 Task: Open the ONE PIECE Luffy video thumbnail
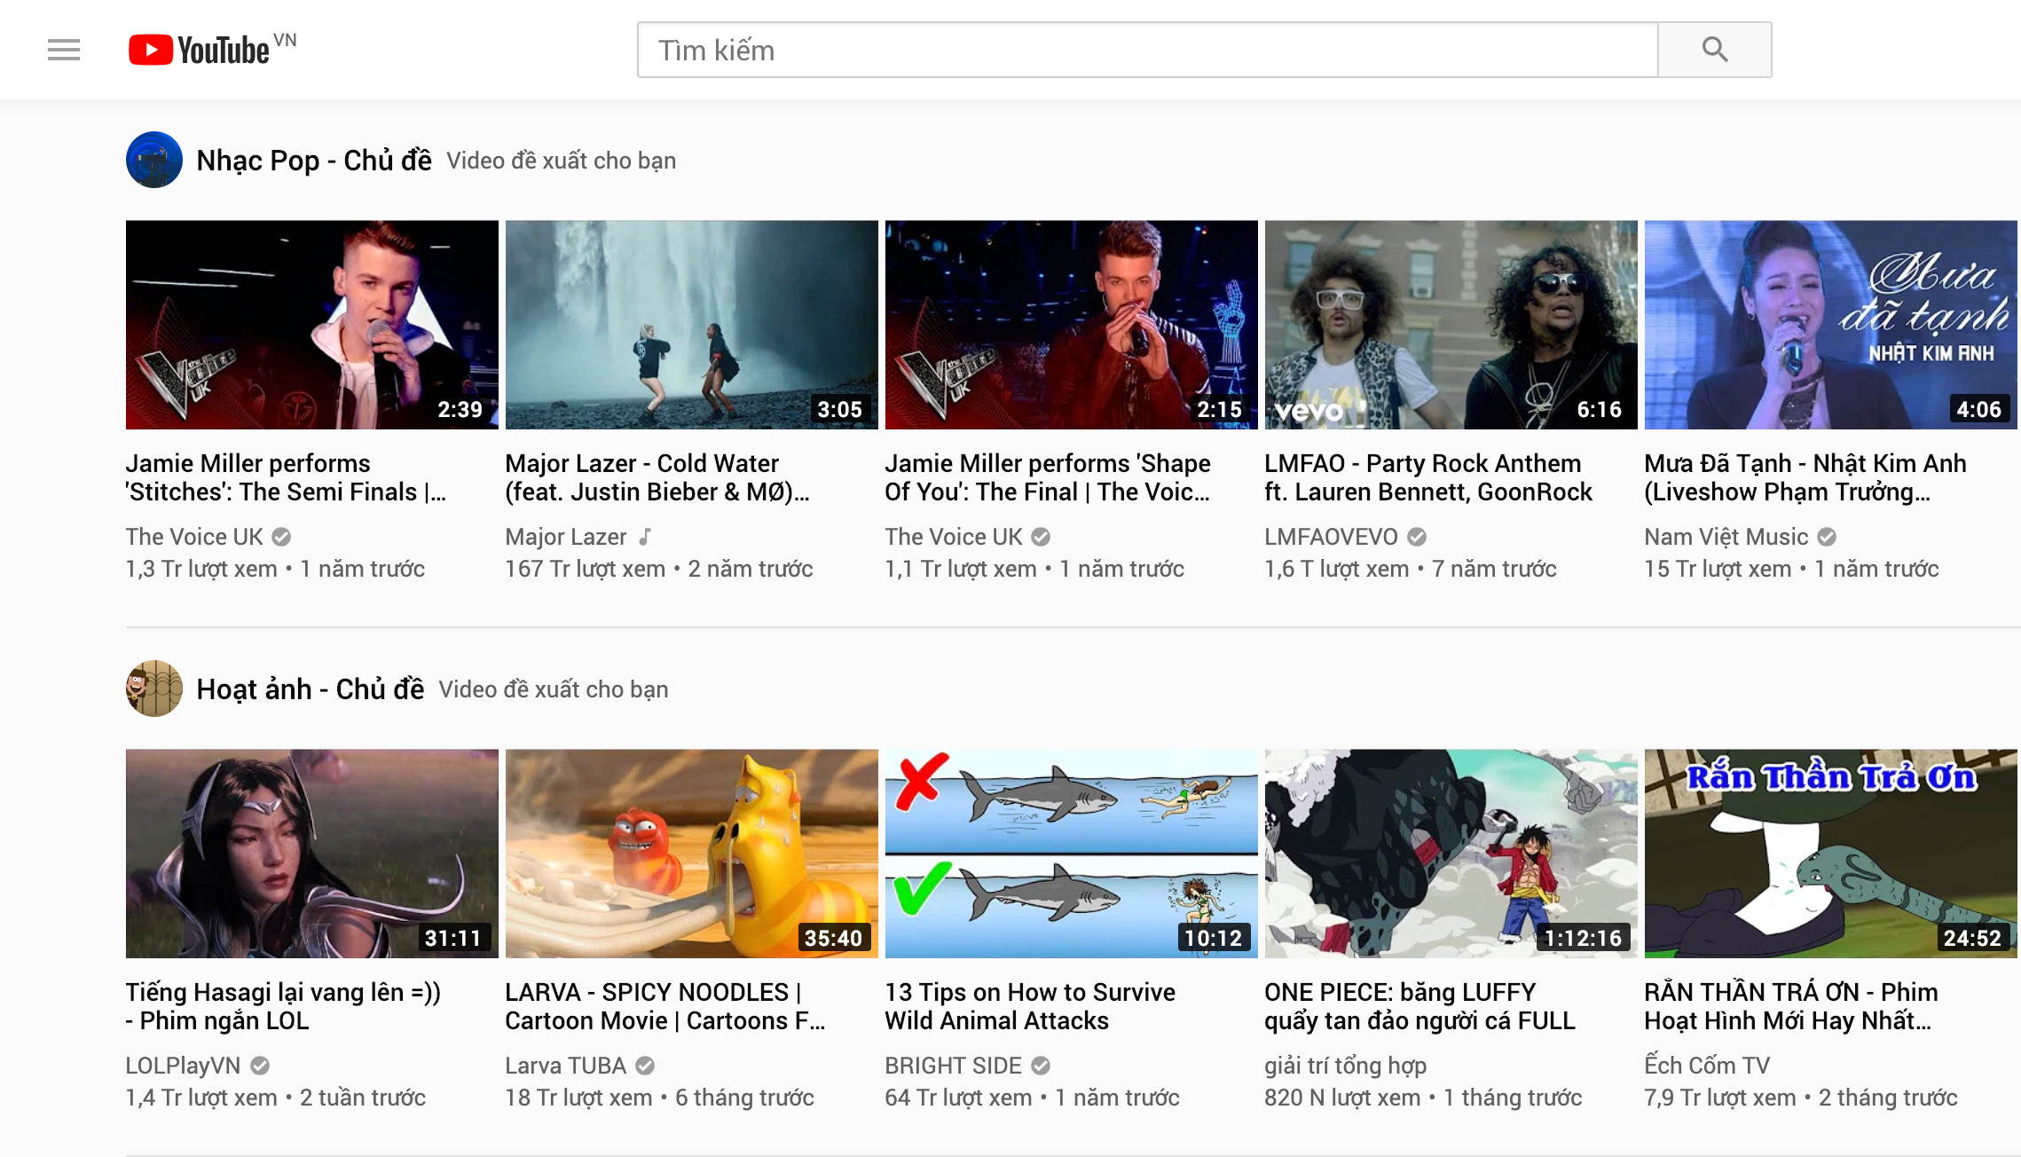point(1451,854)
